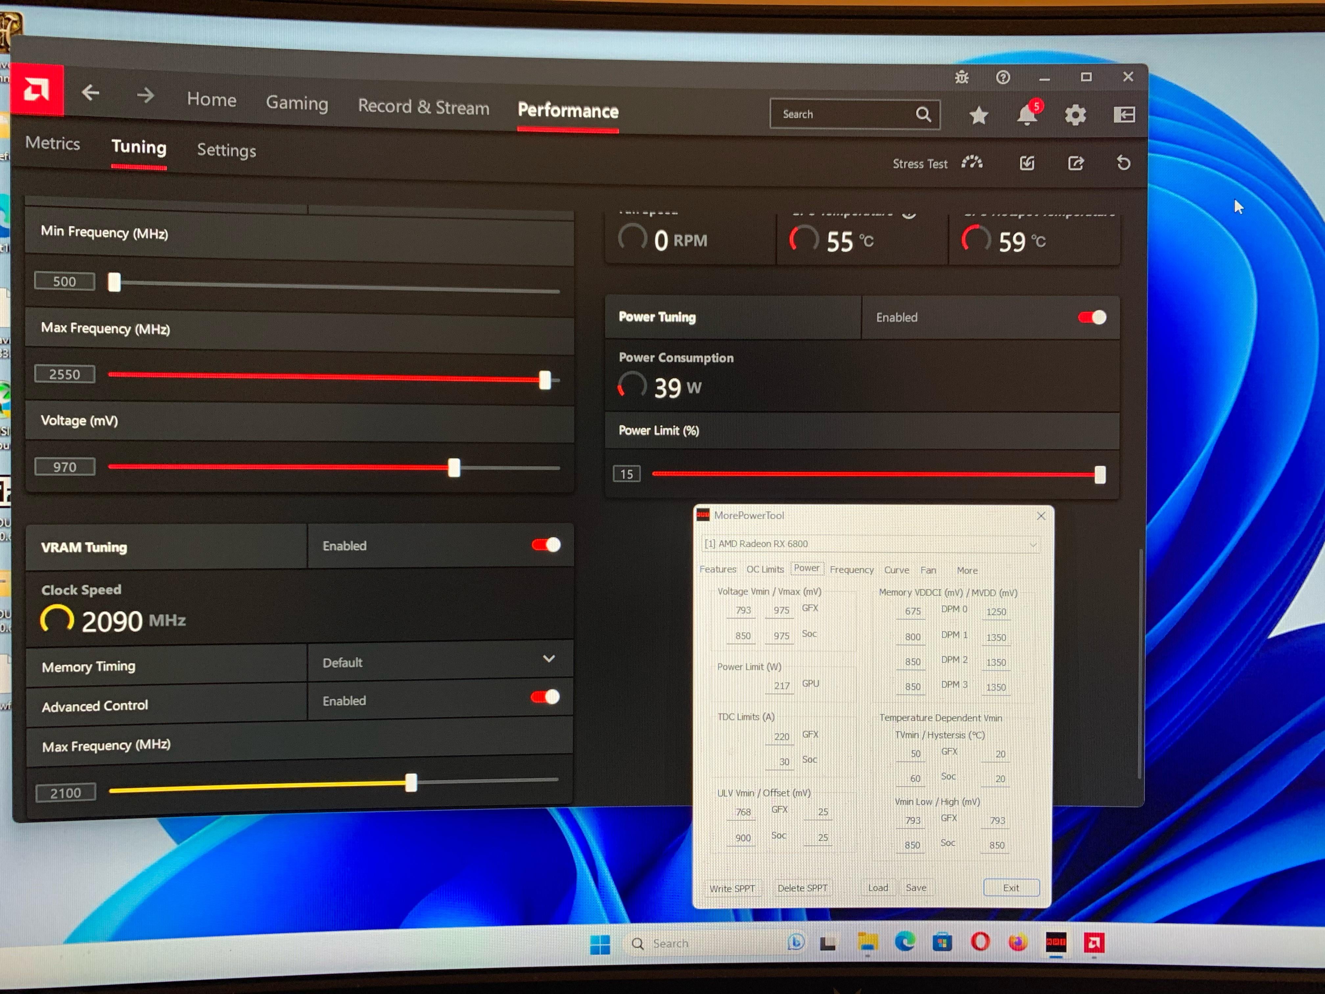Open favorites with the star icon

(979, 115)
